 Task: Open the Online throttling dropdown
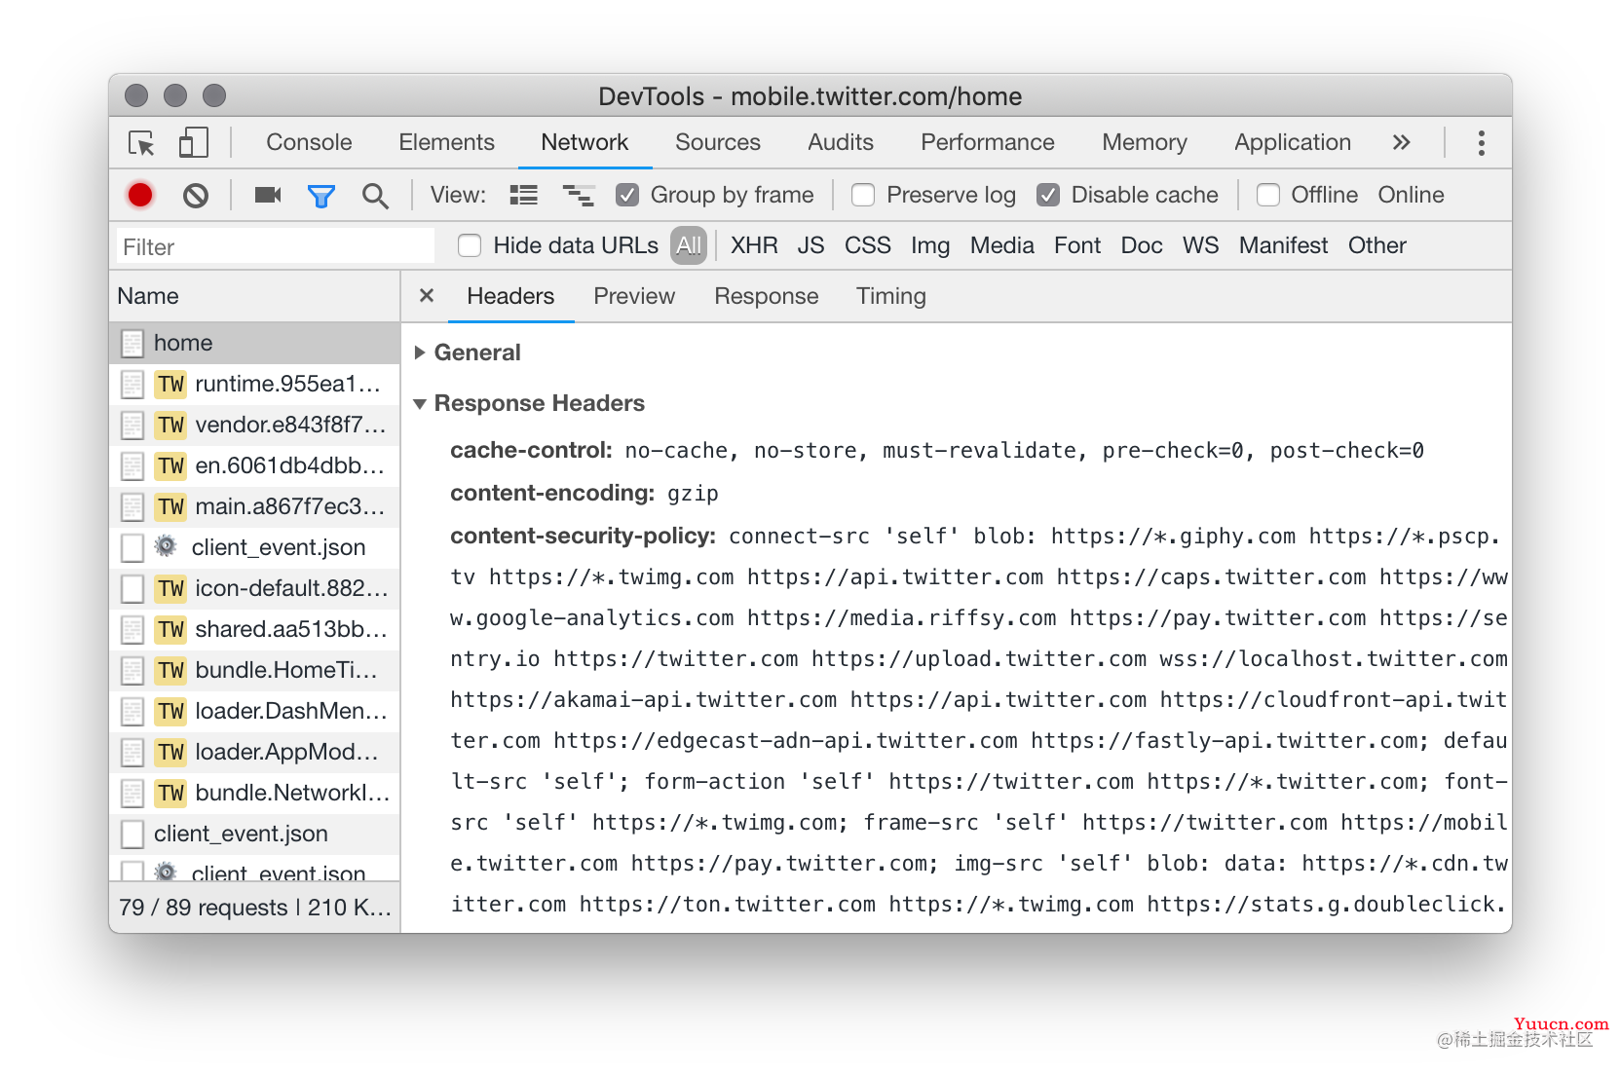click(x=1411, y=195)
